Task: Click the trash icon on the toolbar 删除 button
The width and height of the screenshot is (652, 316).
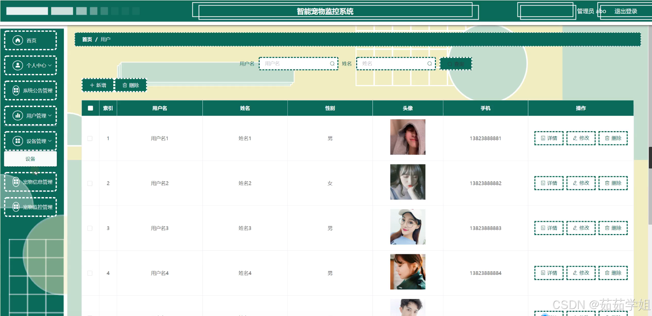Action: tap(125, 85)
